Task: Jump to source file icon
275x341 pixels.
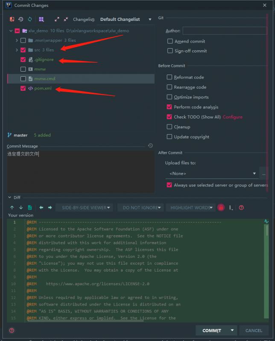Action: click(x=30, y=208)
